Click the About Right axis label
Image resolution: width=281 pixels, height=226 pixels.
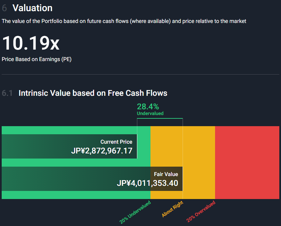(172, 208)
